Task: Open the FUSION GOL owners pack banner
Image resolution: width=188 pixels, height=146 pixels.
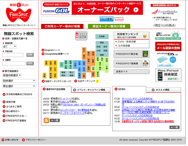Action: 92,8
